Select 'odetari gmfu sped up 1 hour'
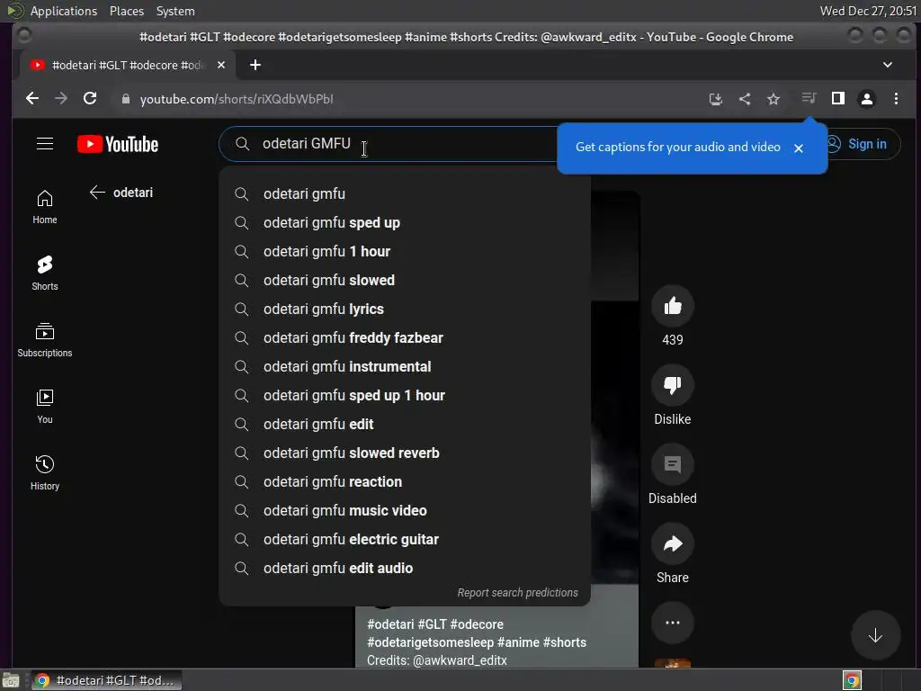The width and height of the screenshot is (921, 691). coord(405,395)
